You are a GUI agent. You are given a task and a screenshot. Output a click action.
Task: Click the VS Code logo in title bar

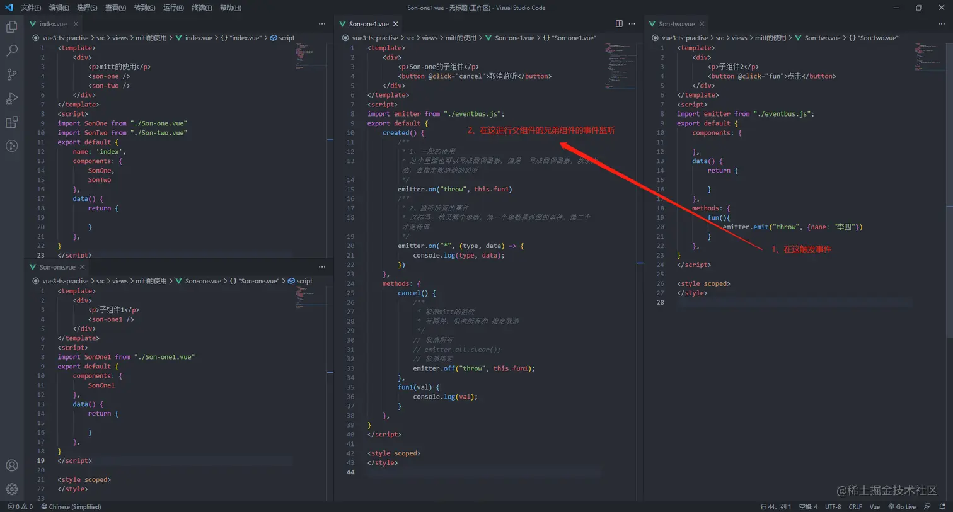coord(9,8)
